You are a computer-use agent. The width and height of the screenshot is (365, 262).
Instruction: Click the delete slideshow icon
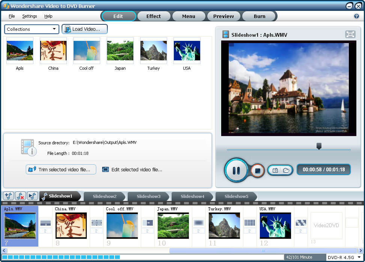(x=20, y=196)
